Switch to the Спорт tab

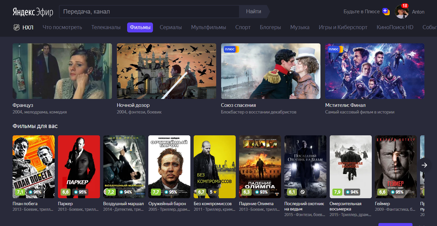(243, 27)
